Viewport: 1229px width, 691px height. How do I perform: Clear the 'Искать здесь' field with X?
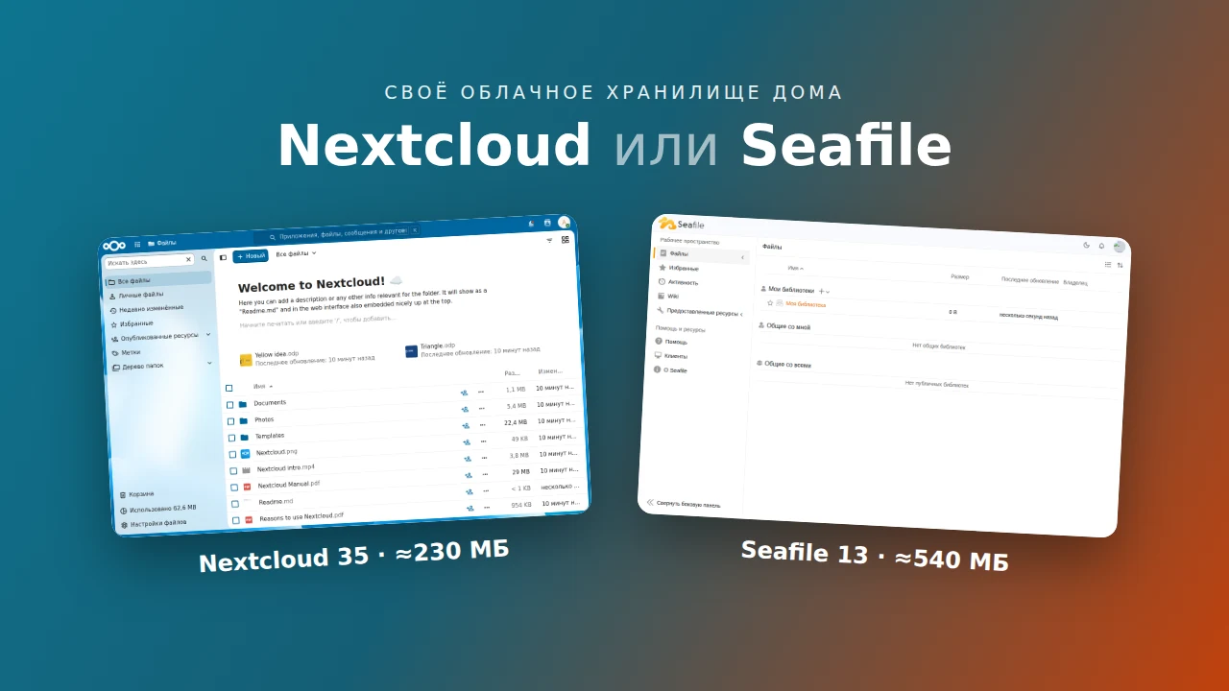tap(188, 259)
